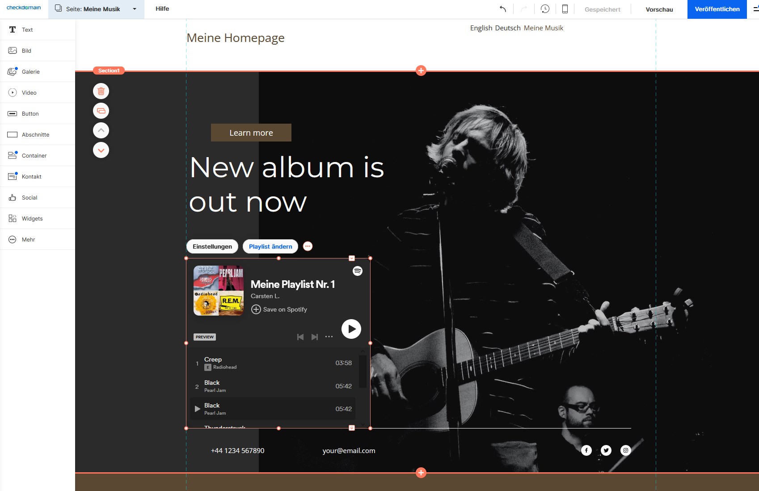Click the Veröffentlichen button
Image resolution: width=759 pixels, height=491 pixels.
click(x=717, y=9)
